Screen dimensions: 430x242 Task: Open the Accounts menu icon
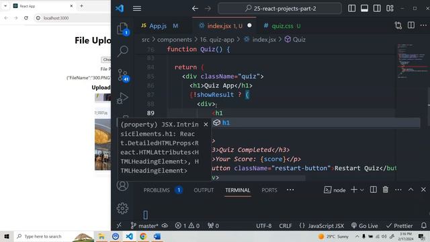122,186
